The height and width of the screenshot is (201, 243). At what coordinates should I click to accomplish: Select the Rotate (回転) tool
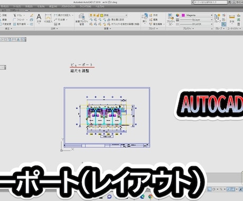(x=3, y=15)
